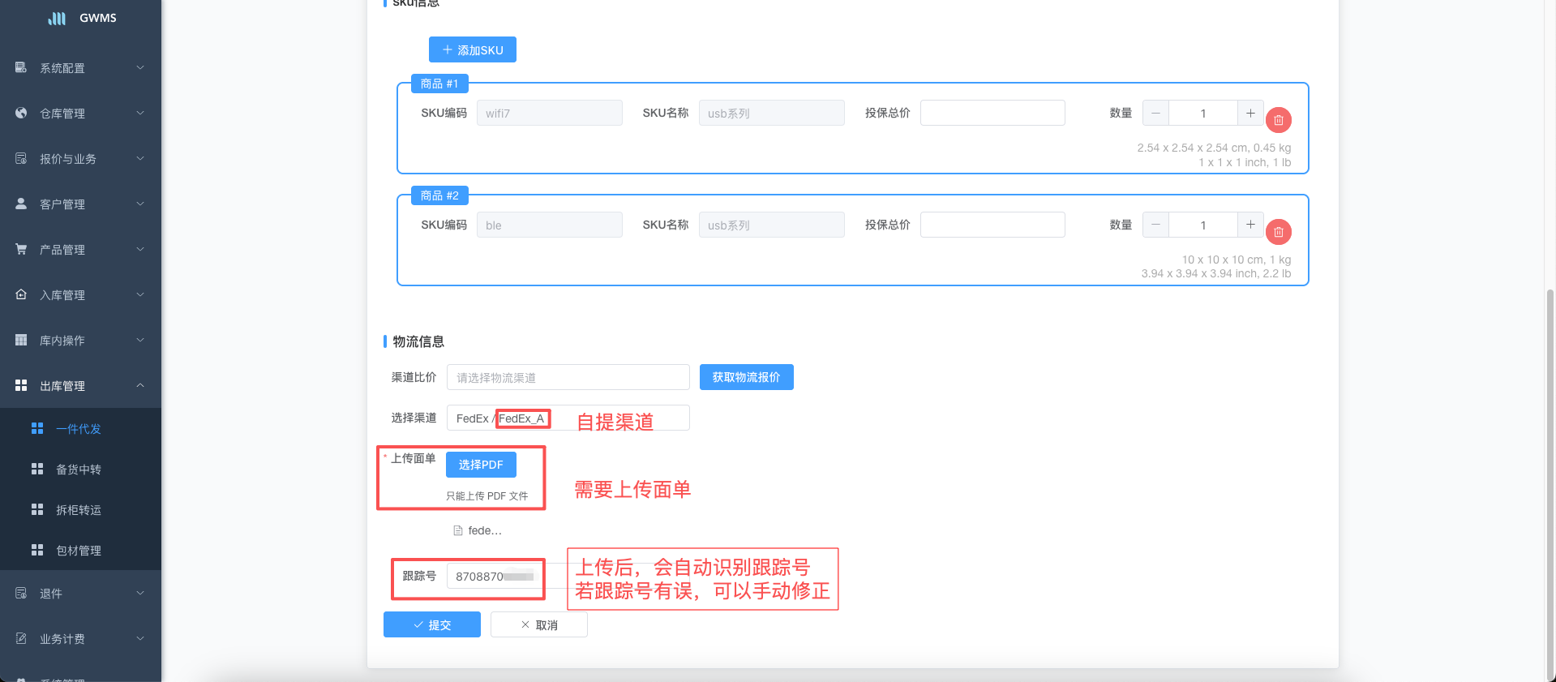Click quantity value field in 商品 #1
1556x682 pixels.
point(1203,113)
